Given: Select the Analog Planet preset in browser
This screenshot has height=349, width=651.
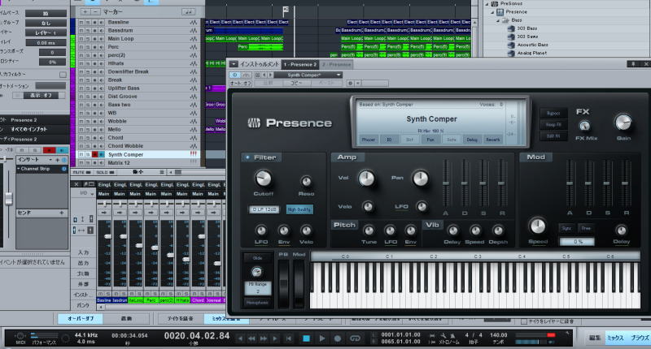Looking at the screenshot, I should [x=532, y=53].
